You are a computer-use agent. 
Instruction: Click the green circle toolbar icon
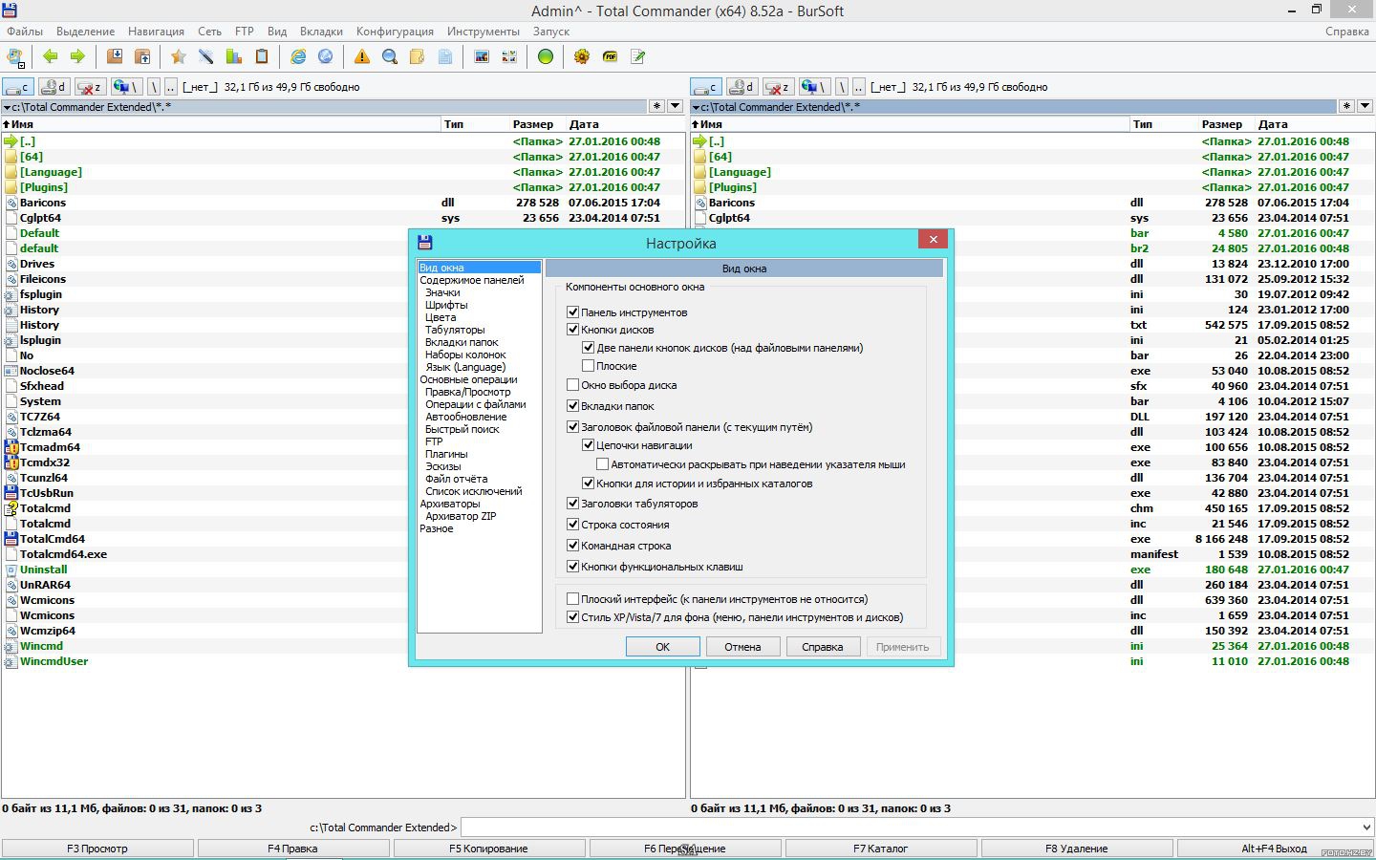pos(546,56)
